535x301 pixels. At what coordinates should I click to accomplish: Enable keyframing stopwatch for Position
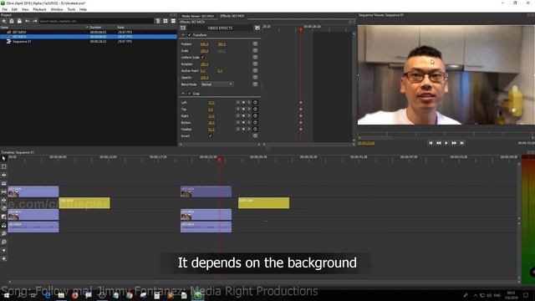click(255, 43)
